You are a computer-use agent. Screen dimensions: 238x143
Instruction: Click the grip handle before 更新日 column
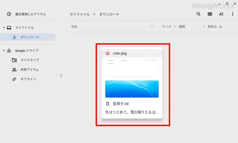click(204, 27)
